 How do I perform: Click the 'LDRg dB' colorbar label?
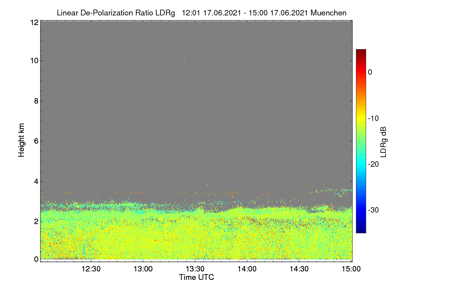384,141
